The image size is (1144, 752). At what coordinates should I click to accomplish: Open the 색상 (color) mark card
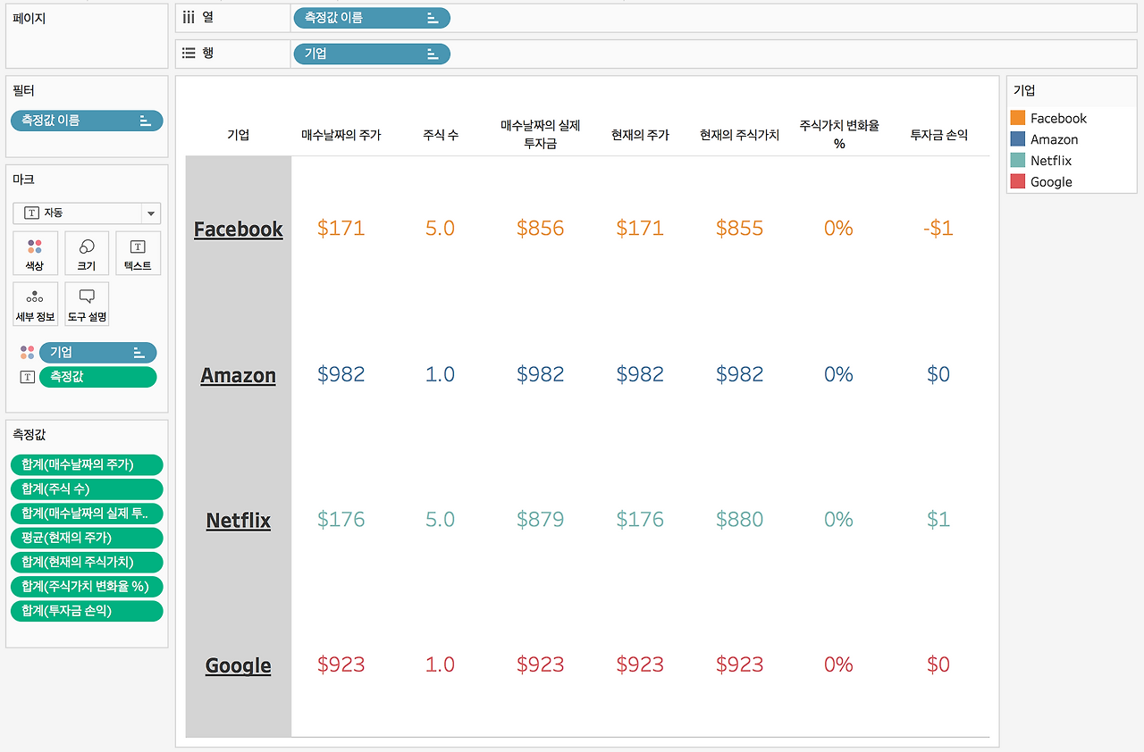(x=35, y=254)
